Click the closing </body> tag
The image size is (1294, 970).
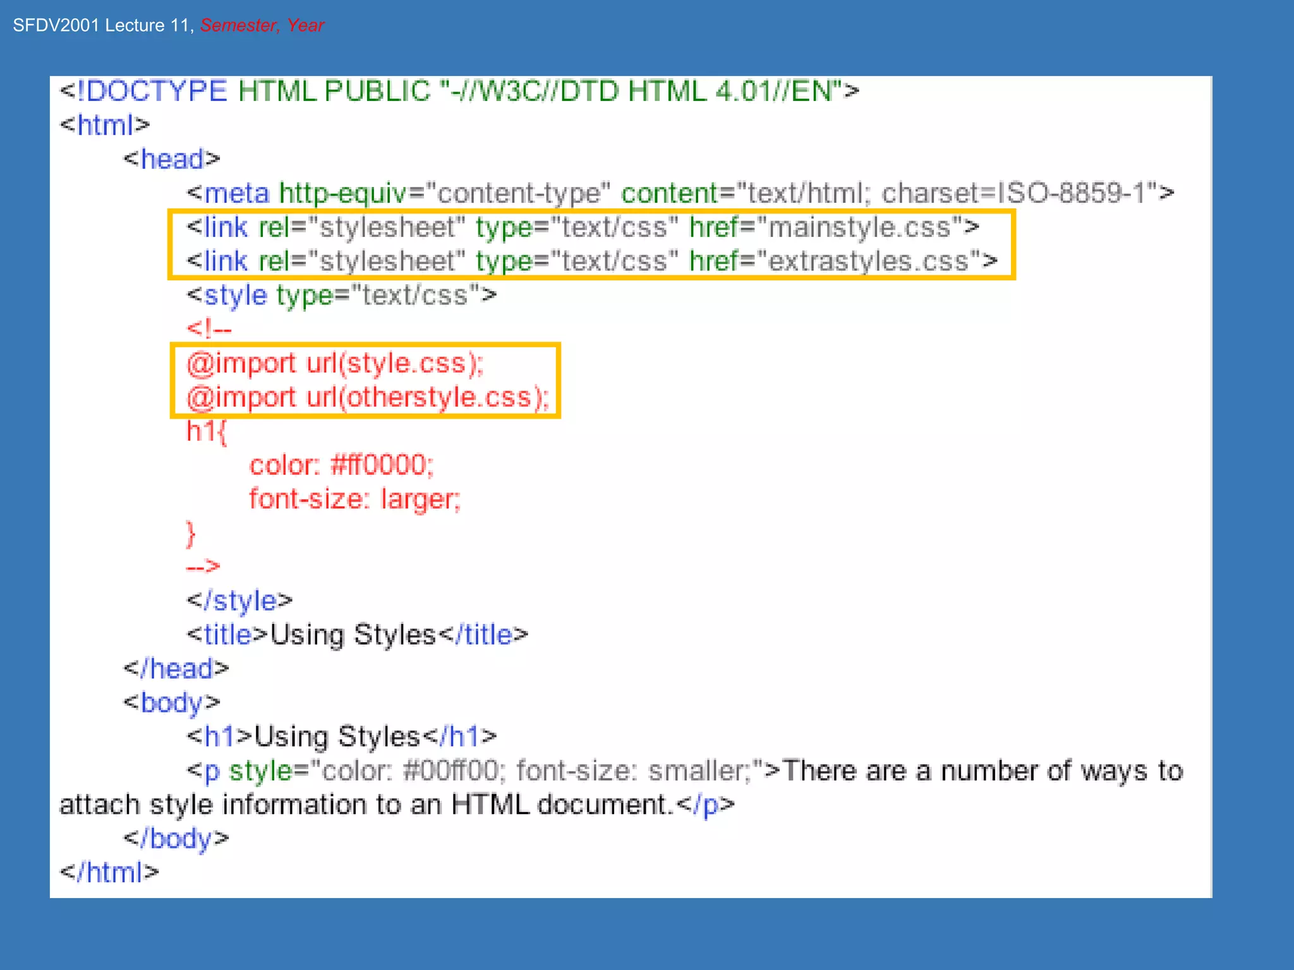point(176,839)
